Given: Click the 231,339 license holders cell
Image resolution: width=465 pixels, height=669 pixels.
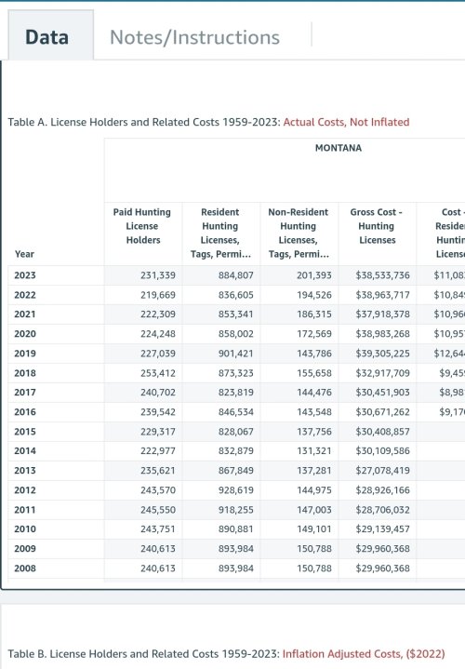Looking at the screenshot, I should point(158,275).
